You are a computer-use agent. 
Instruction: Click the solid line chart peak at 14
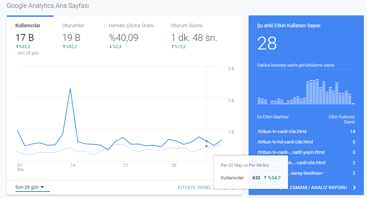coord(70,89)
